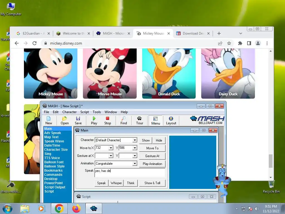The image size is (285, 214).
Task: Open the Character menu in MASH
Action: tap(69, 112)
